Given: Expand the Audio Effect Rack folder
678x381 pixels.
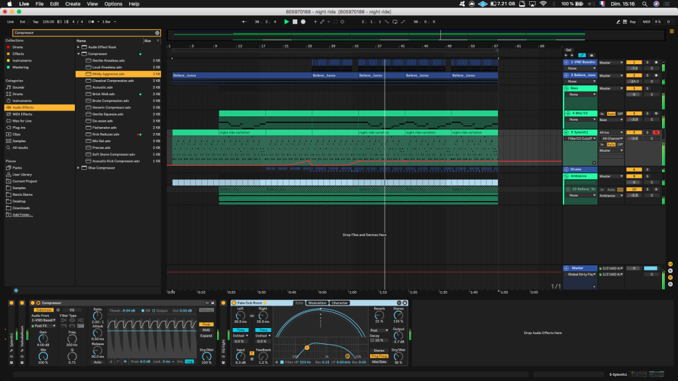Looking at the screenshot, I should point(78,47).
